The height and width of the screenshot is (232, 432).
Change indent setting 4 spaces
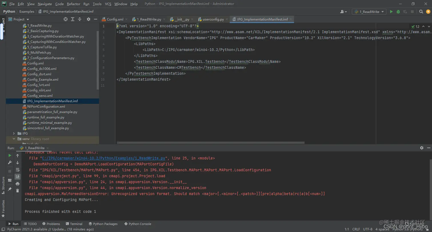(382, 229)
